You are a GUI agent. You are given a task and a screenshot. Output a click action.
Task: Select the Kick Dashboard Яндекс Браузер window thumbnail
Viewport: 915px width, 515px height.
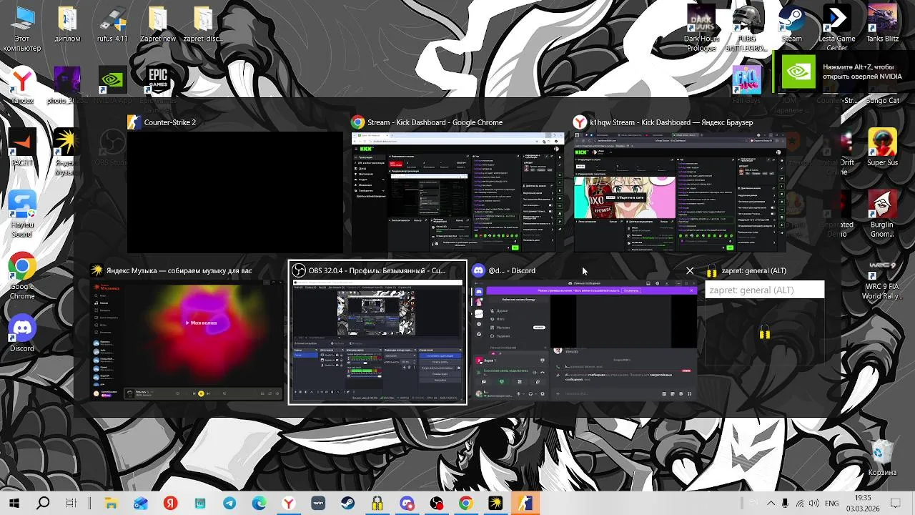coord(680,192)
